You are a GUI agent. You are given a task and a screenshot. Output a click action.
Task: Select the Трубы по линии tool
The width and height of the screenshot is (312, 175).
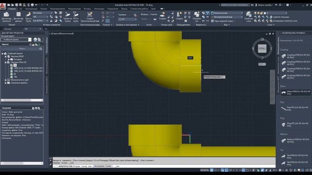(67, 17)
